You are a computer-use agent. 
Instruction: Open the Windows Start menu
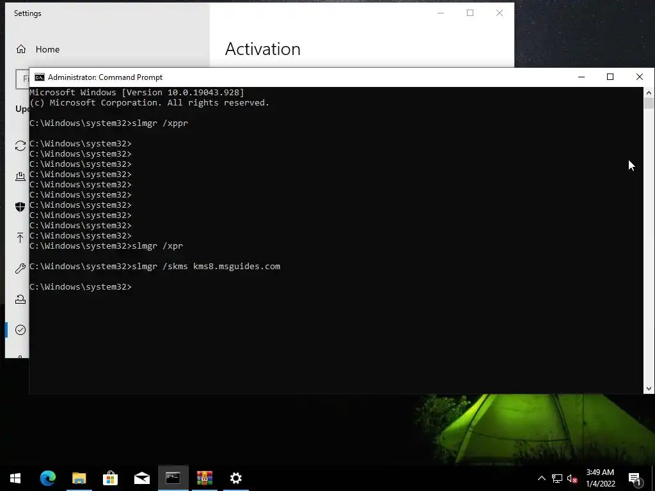point(15,478)
